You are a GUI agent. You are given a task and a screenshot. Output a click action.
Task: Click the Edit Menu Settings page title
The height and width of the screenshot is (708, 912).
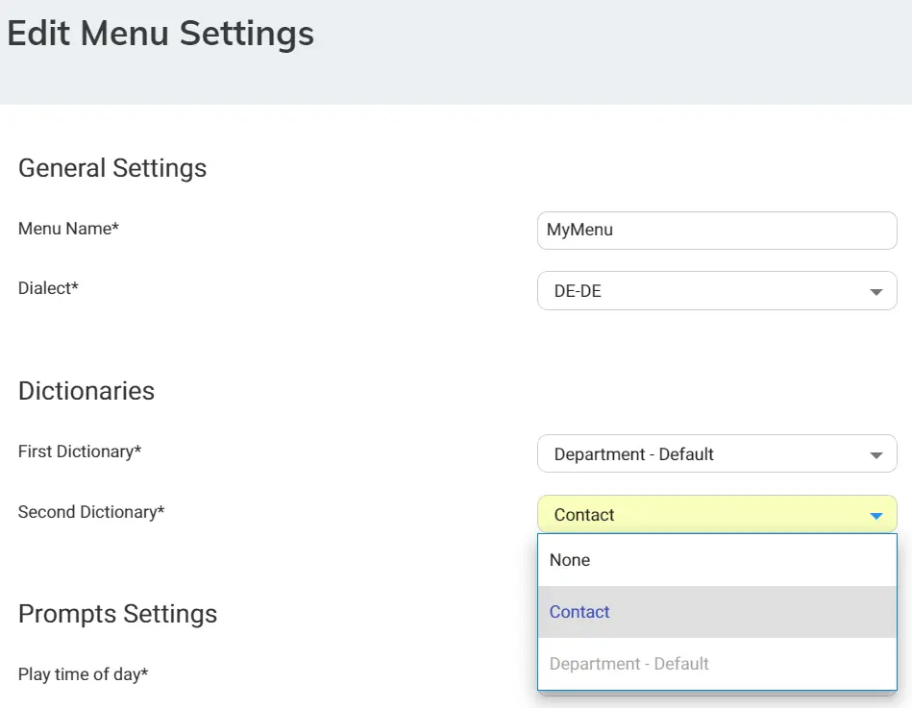[160, 34]
